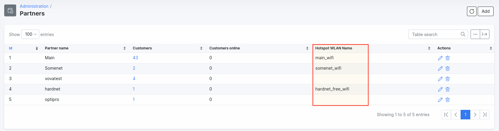This screenshot has height=131, width=499.
Task: Click the table export arrow icon
Action: 484,34
